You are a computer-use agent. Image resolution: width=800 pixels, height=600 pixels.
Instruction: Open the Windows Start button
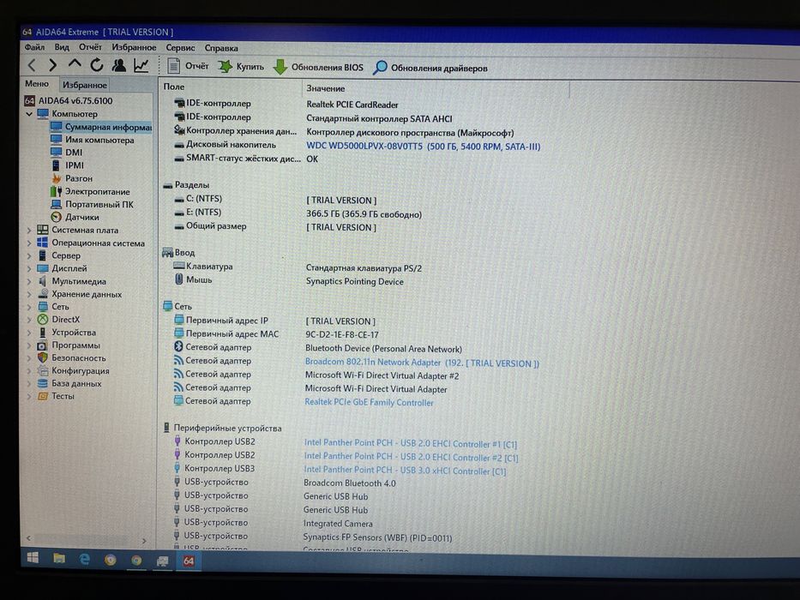[33, 558]
